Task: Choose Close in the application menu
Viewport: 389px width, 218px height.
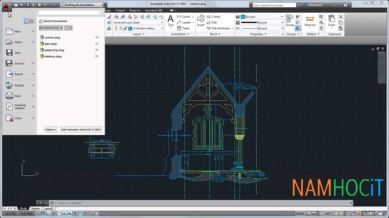Action: pyautogui.click(x=20, y=118)
